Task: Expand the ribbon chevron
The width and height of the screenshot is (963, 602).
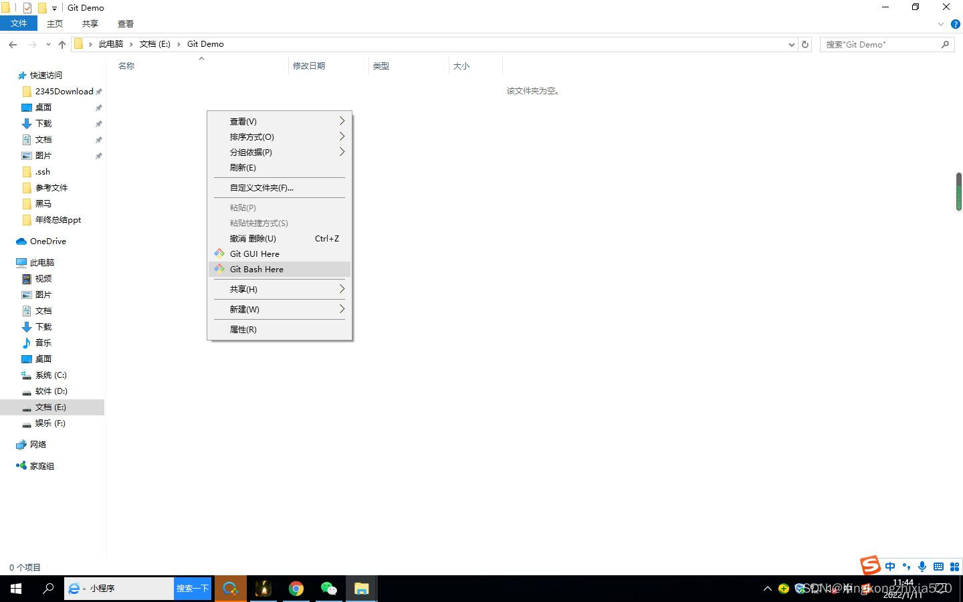Action: pos(941,24)
